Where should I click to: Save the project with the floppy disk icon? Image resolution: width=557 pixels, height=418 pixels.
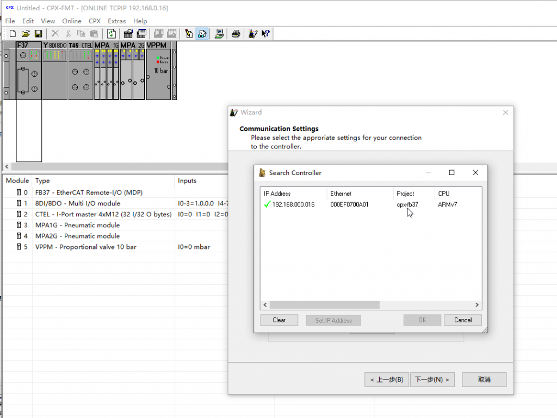39,34
